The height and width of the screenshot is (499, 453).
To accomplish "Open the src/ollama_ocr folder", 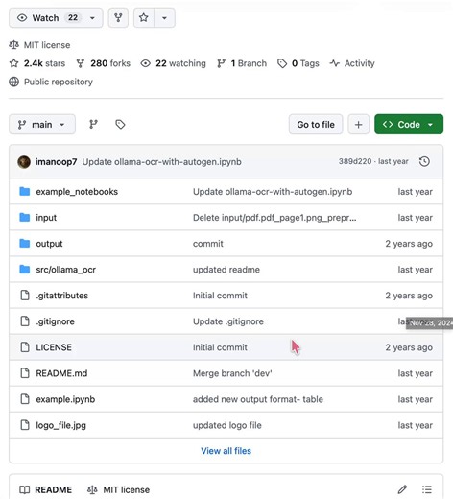I will [x=65, y=270].
